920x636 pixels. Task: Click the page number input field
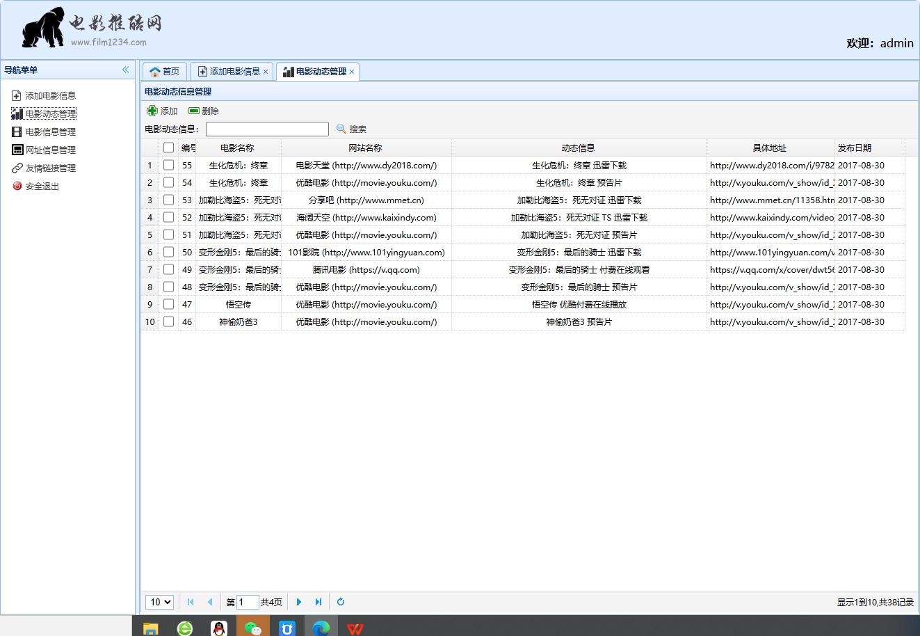tap(248, 603)
